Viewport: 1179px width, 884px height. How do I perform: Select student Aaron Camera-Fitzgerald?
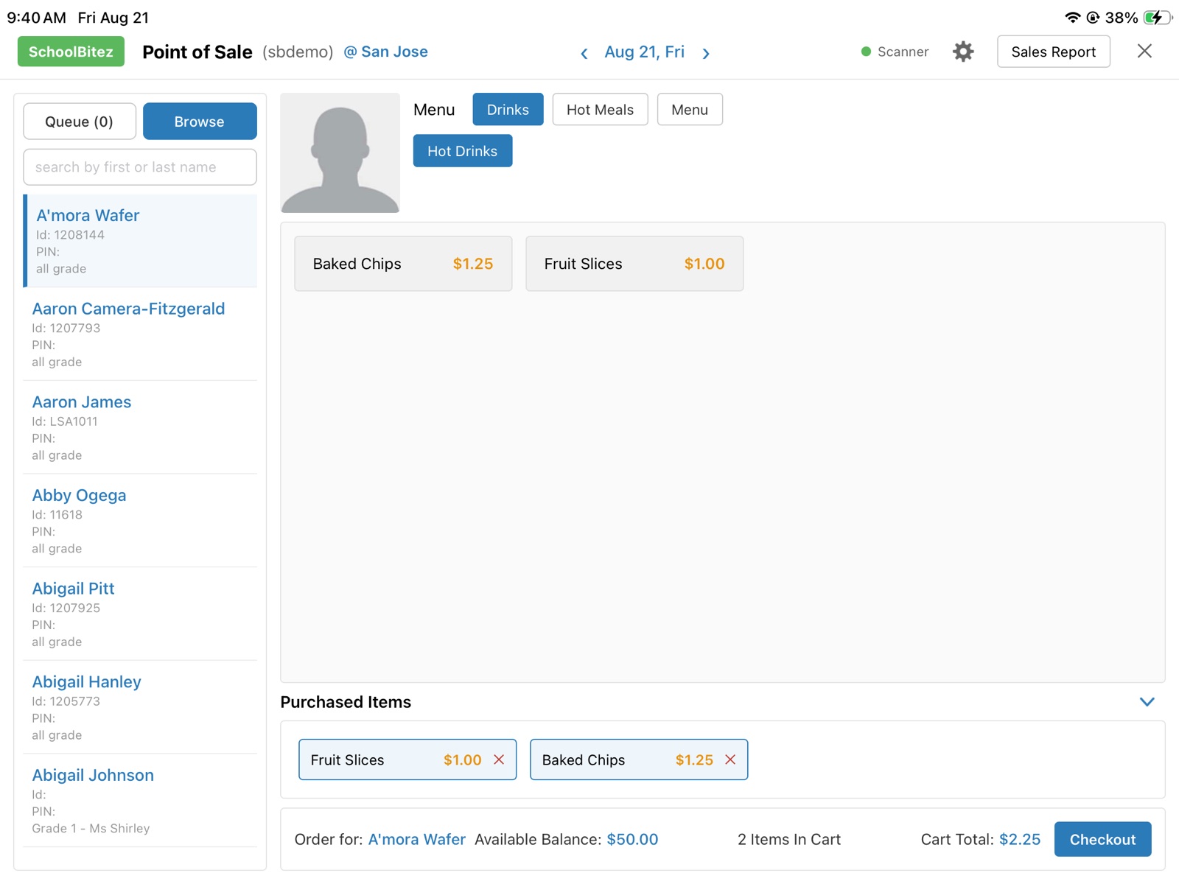tap(140, 334)
